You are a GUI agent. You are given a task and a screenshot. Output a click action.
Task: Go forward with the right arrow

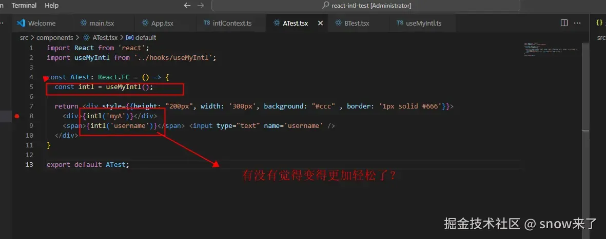200,6
